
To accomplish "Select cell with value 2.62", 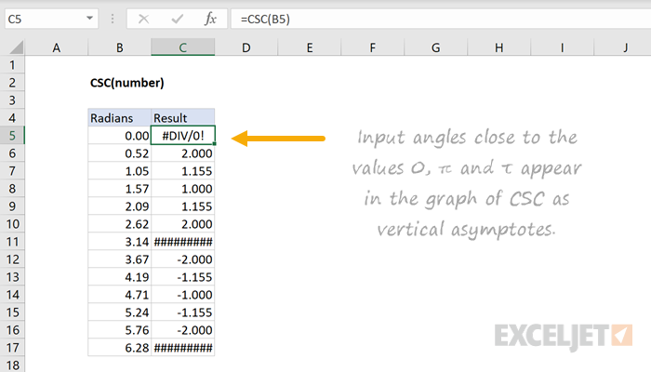I will pyautogui.click(x=120, y=224).
